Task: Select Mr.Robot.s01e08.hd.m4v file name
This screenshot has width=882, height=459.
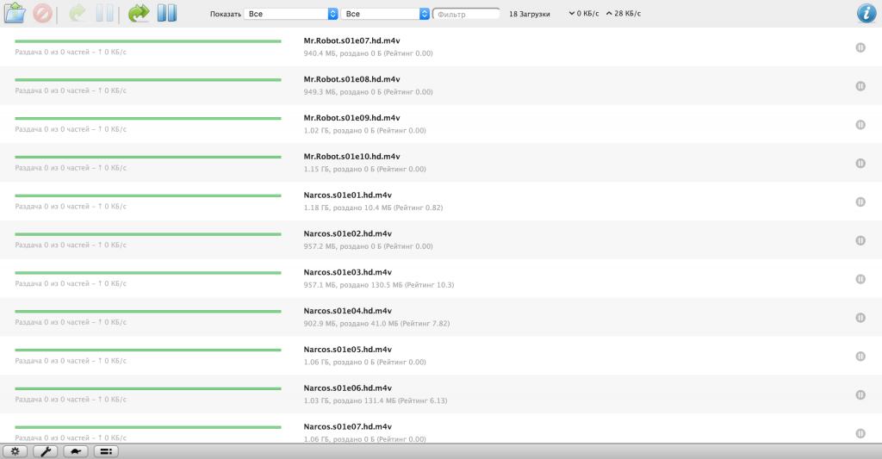Action: click(351, 79)
